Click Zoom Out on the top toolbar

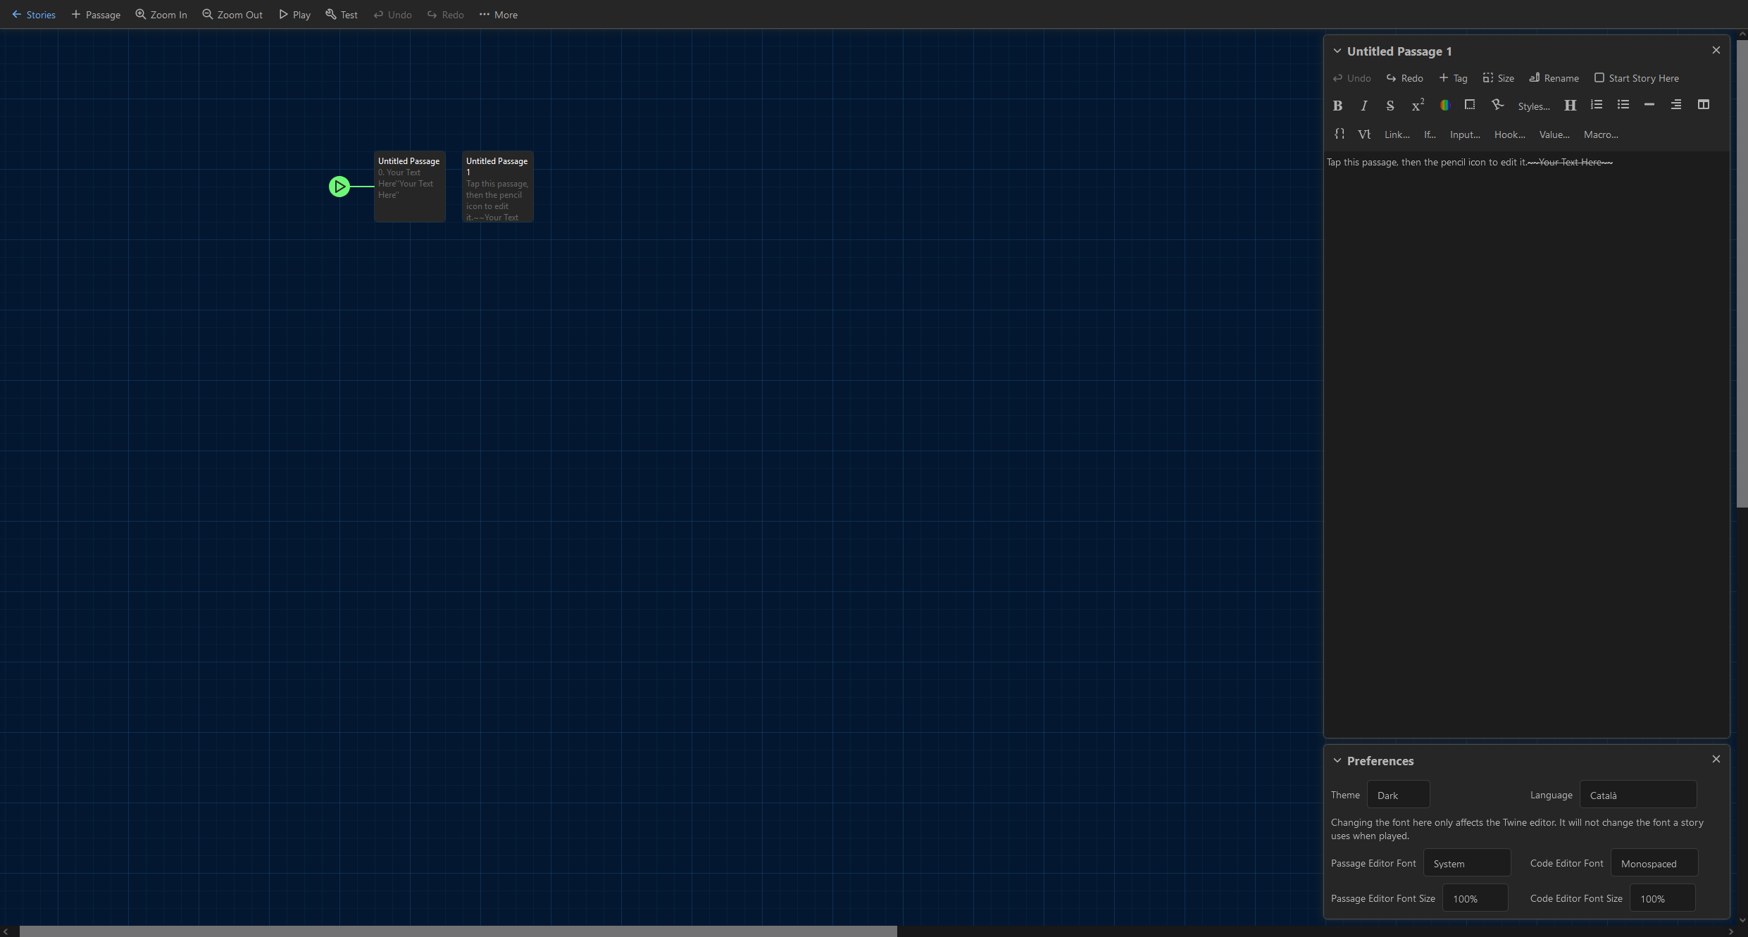pyautogui.click(x=232, y=15)
